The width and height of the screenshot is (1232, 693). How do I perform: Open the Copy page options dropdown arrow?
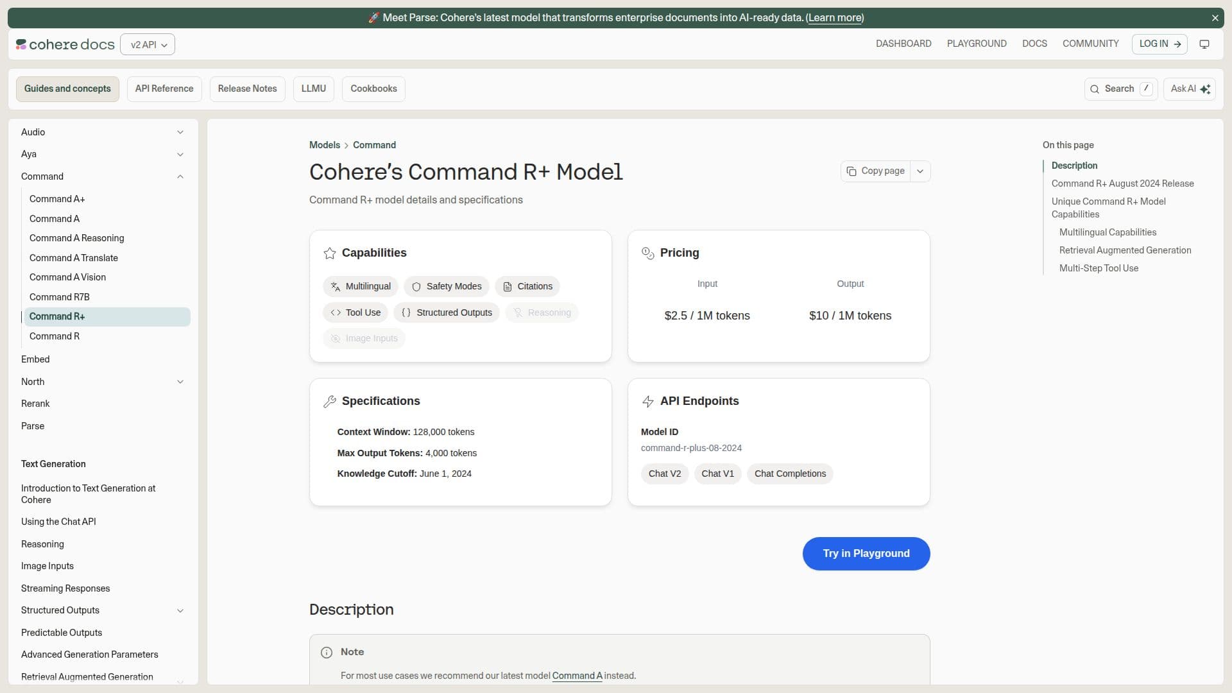pos(920,171)
